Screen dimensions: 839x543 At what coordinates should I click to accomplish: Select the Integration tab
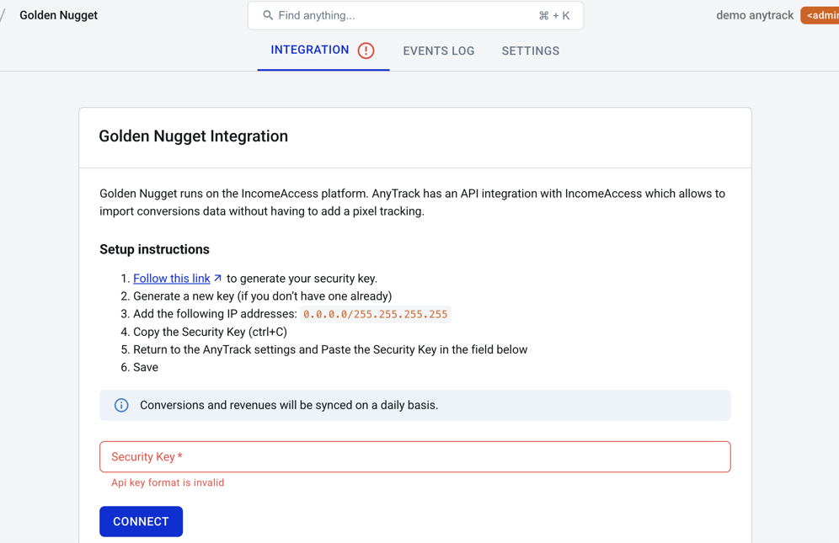(308, 51)
